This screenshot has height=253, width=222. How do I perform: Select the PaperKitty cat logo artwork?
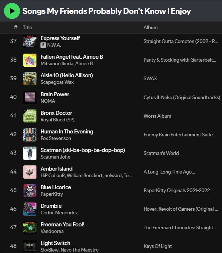[30, 190]
